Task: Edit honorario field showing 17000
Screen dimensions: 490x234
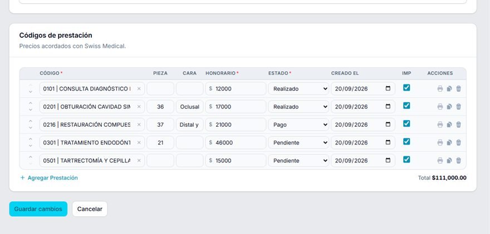Action: point(236,107)
